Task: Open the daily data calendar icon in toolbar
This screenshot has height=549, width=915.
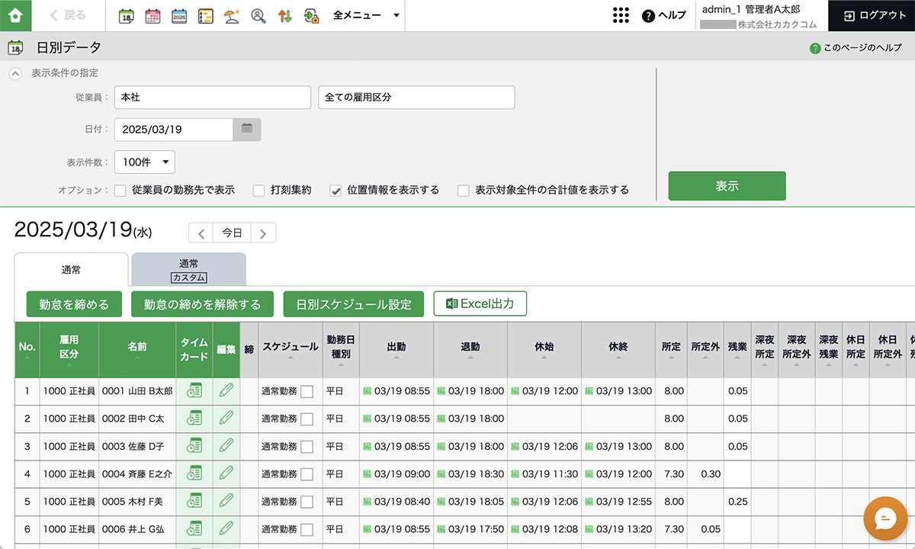Action: point(127,15)
